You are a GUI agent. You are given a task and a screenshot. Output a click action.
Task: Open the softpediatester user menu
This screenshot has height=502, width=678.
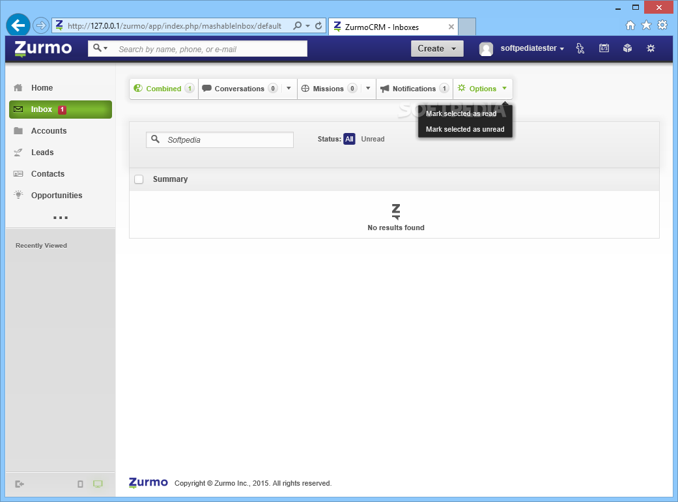(532, 48)
